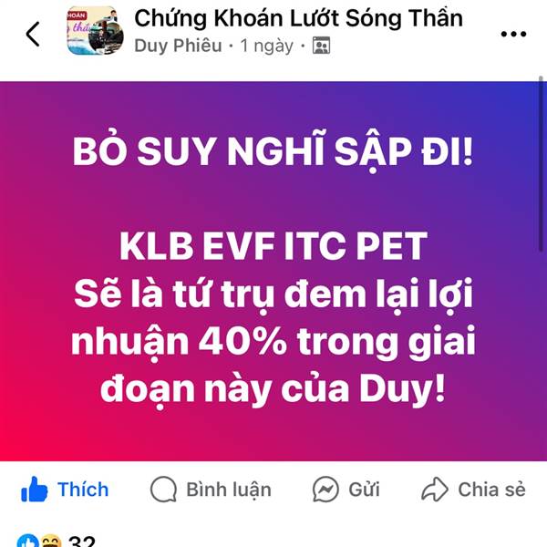Click the Gửi label text
Image resolution: width=547 pixels, height=547 pixels.
[364, 489]
